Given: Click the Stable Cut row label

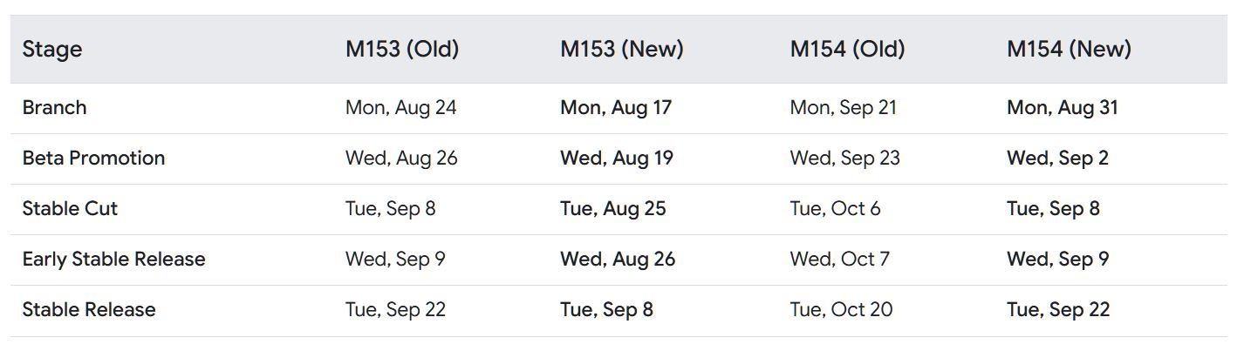Looking at the screenshot, I should pyautogui.click(x=70, y=209).
